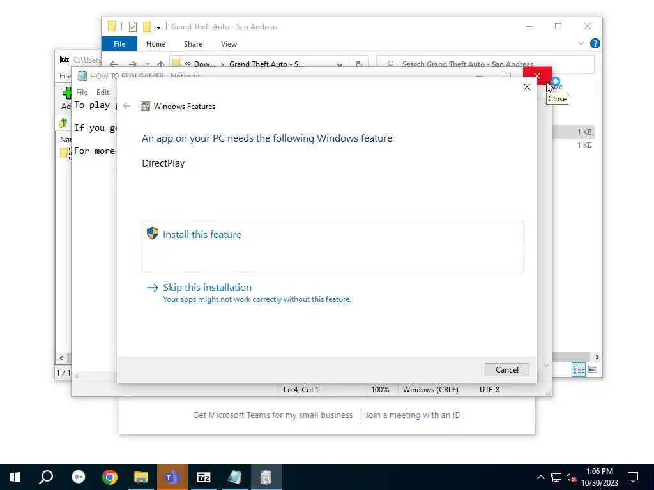
Task: Click the first 1 KB file size cell
Action: [584, 131]
